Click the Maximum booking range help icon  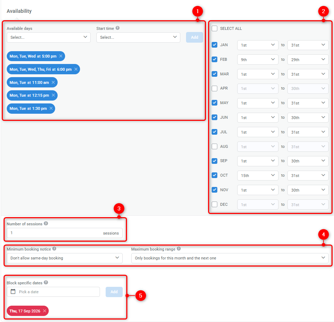click(x=178, y=249)
